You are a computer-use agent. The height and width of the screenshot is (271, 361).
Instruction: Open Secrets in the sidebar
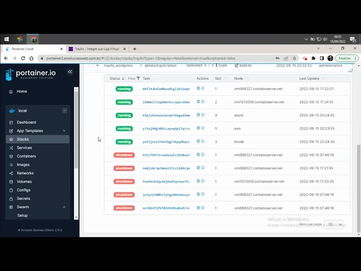(23, 198)
